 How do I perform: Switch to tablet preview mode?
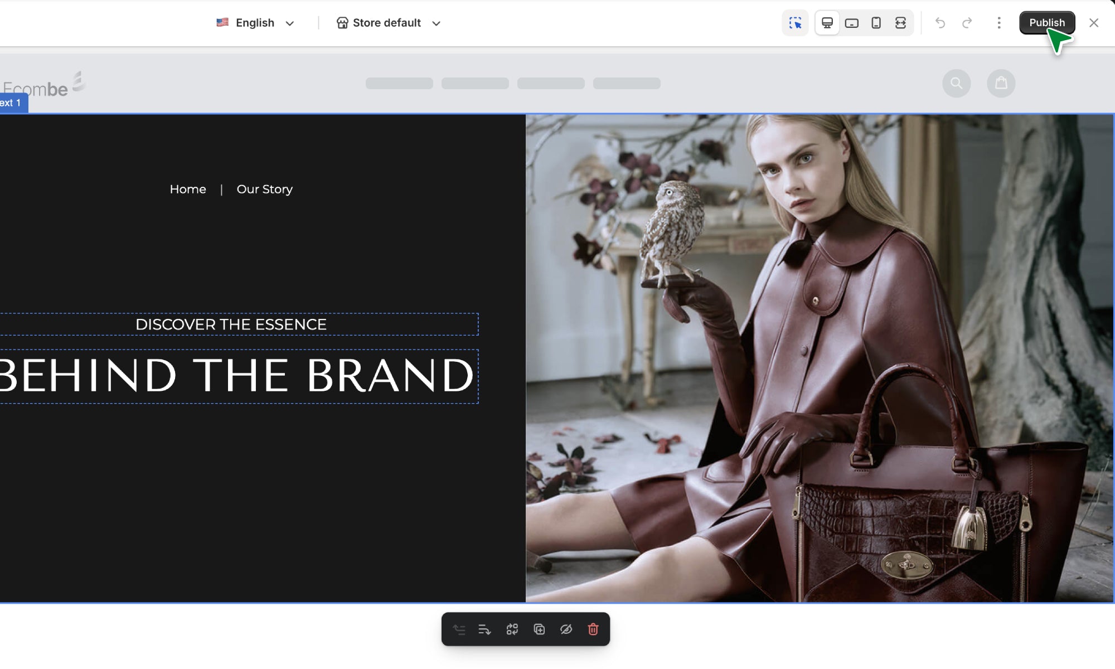tap(851, 23)
